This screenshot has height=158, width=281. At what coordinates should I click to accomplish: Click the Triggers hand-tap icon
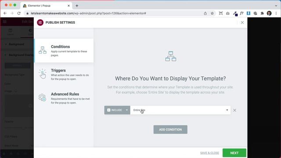(x=43, y=74)
